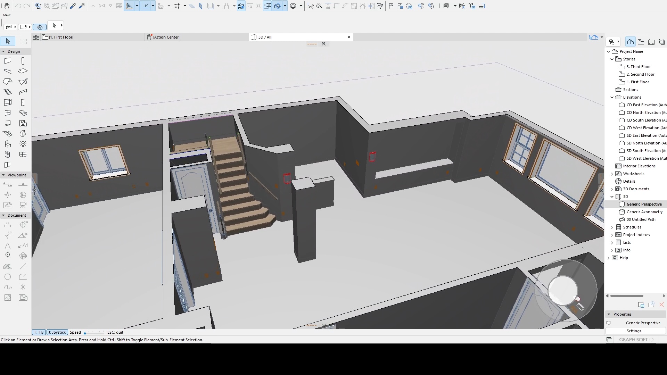This screenshot has width=667, height=375.
Task: Click the Pick Up Parameters eyedropper icon
Action: point(73,6)
